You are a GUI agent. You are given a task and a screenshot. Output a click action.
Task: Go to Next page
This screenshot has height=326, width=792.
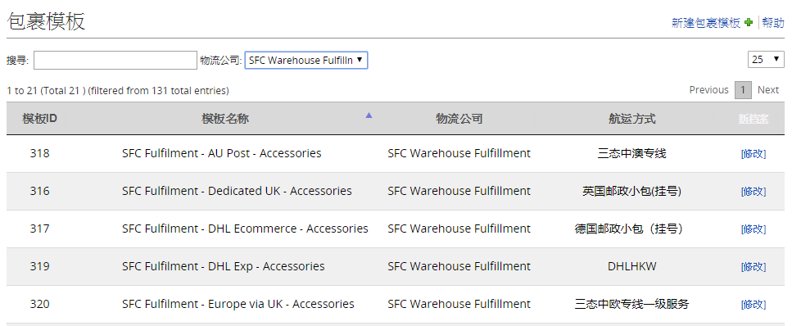(x=767, y=90)
